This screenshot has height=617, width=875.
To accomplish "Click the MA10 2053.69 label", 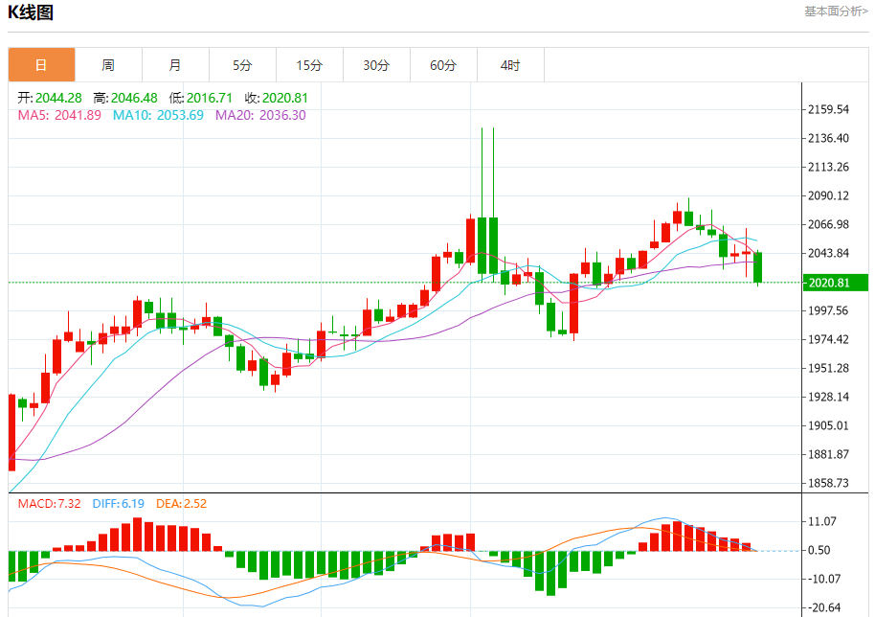I will tap(159, 115).
